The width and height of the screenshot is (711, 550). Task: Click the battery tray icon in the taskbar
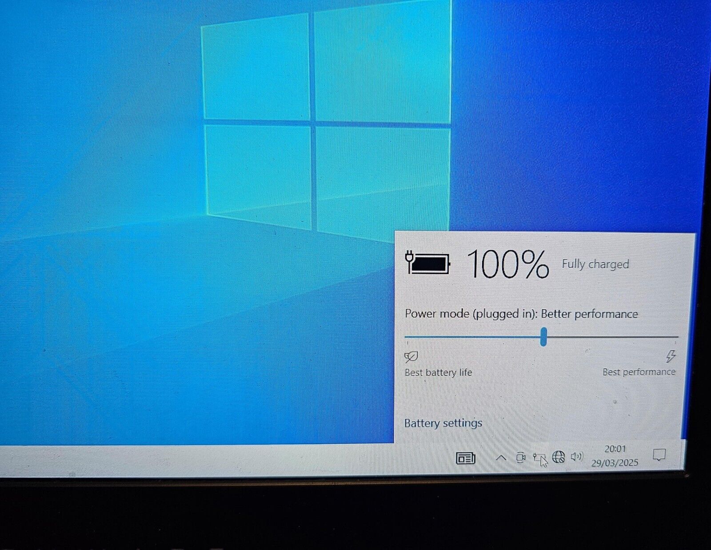click(x=539, y=458)
